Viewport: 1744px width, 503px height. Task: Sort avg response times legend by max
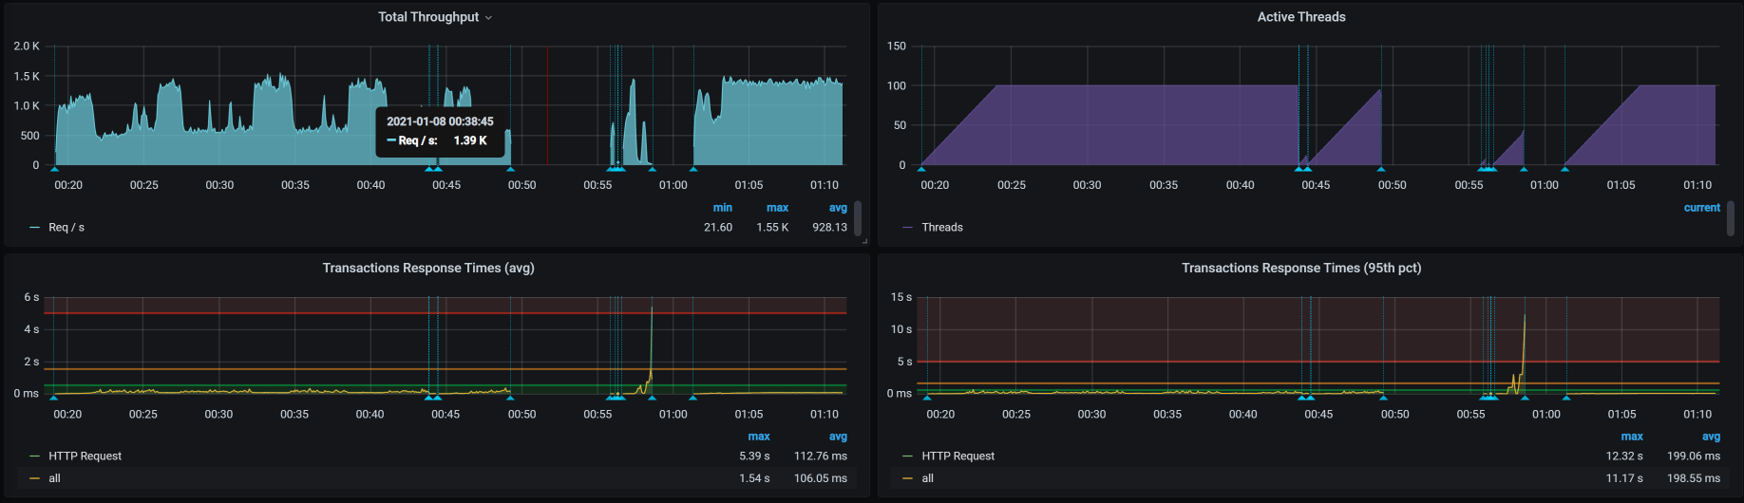point(758,437)
